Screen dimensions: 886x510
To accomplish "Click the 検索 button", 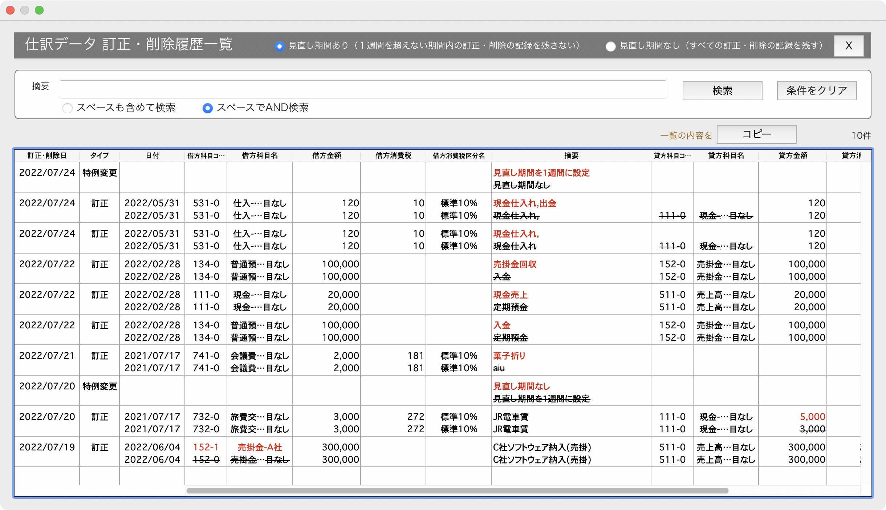I will 722,90.
